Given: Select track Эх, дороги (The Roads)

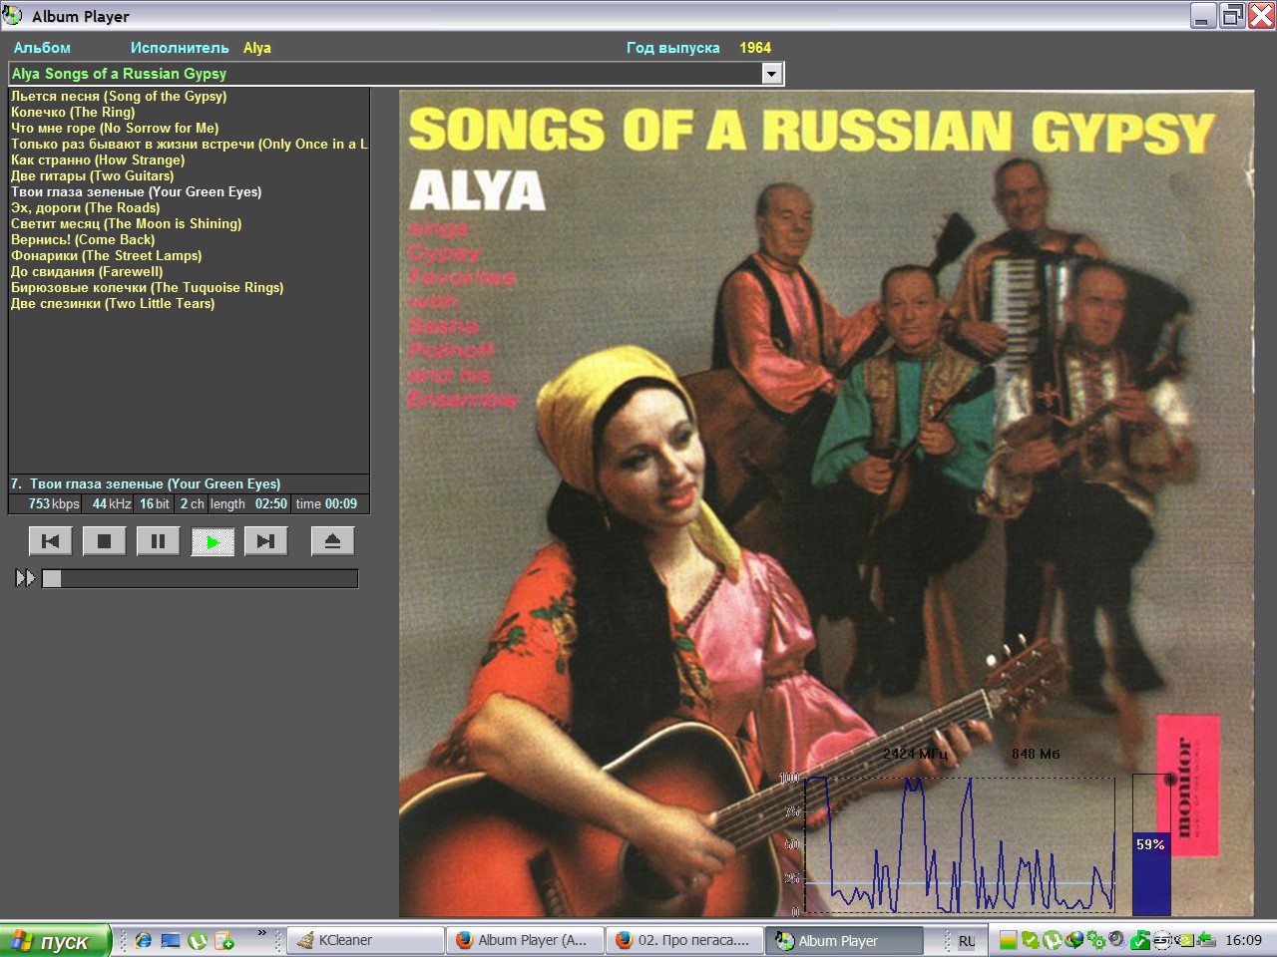Looking at the screenshot, I should [85, 207].
